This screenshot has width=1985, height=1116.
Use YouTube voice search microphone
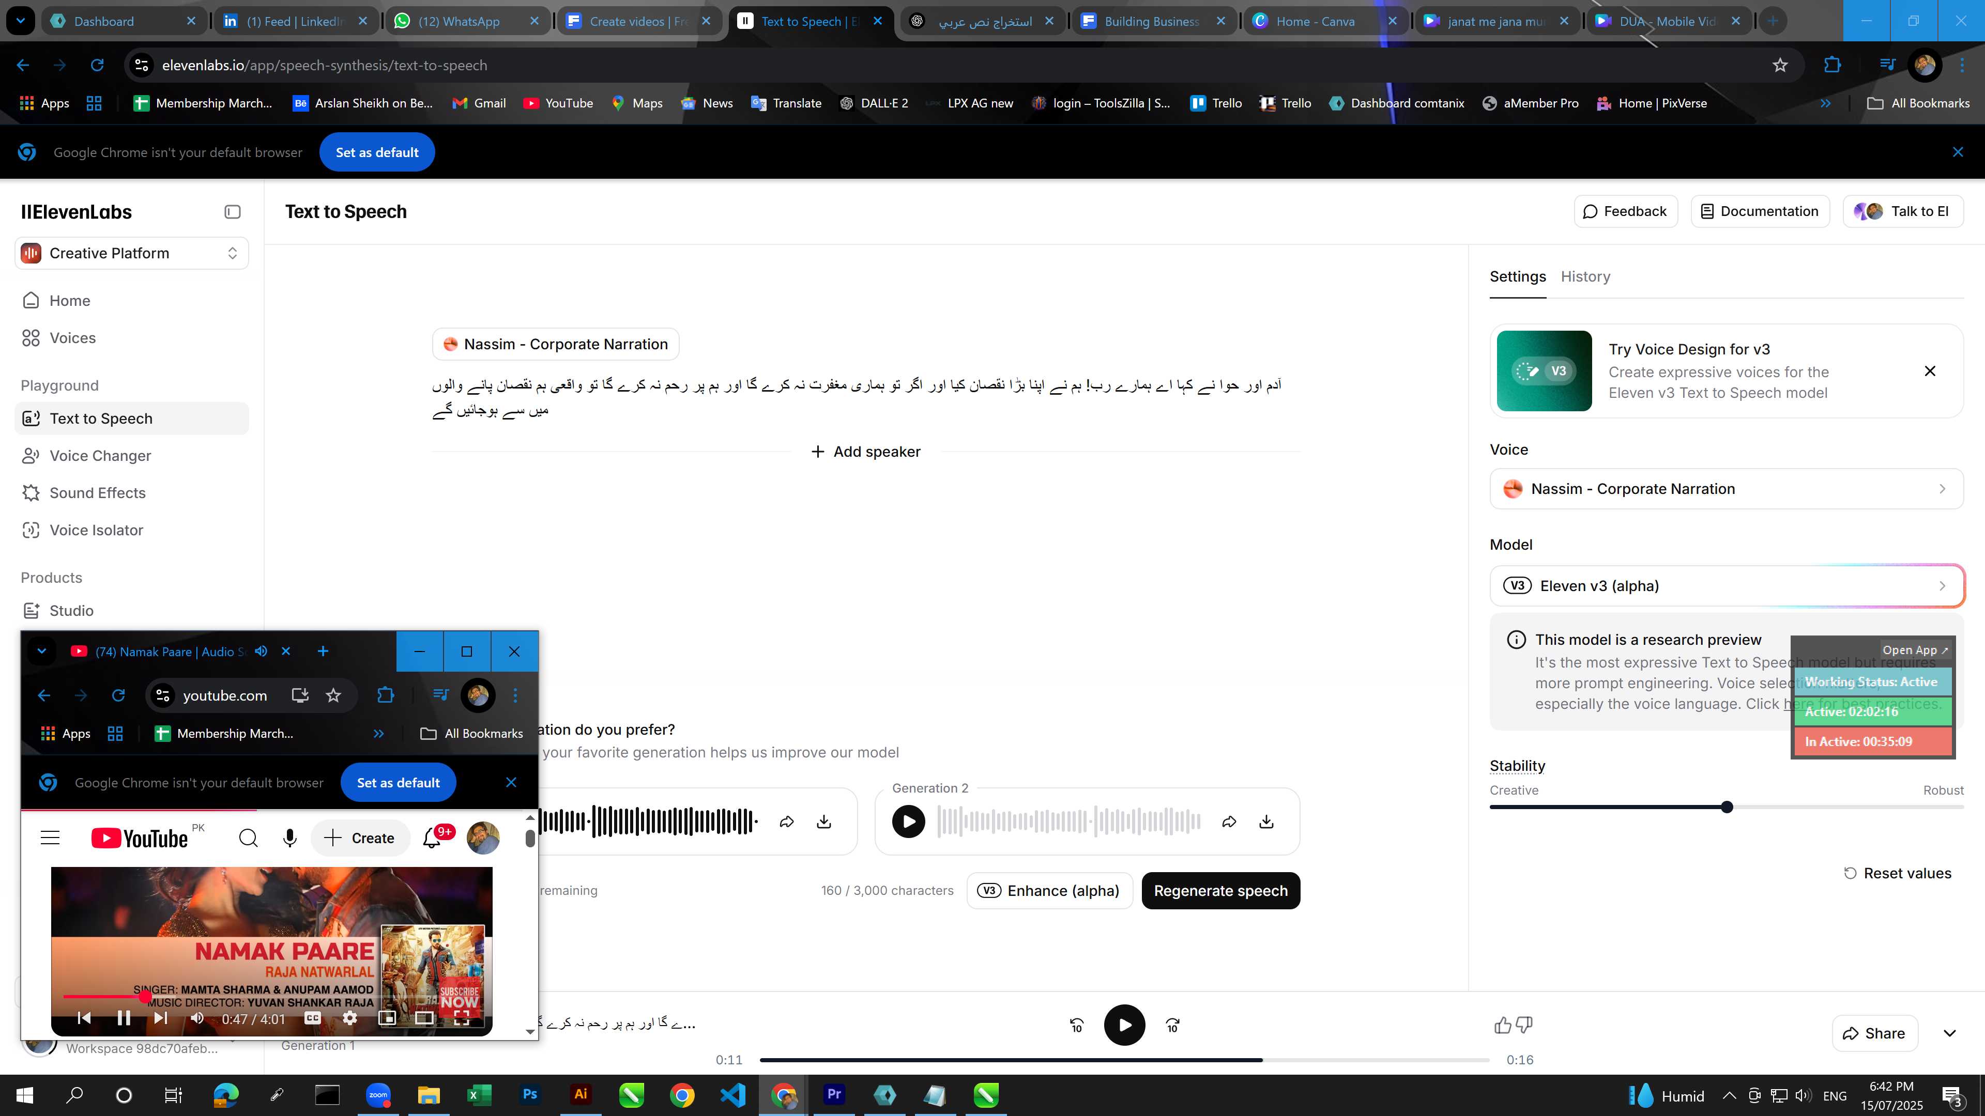289,838
